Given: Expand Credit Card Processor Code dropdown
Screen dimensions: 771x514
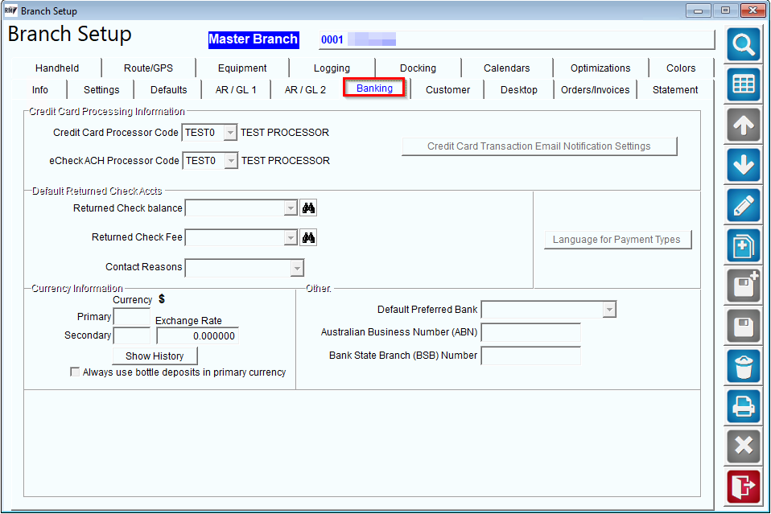Looking at the screenshot, I should pyautogui.click(x=230, y=133).
